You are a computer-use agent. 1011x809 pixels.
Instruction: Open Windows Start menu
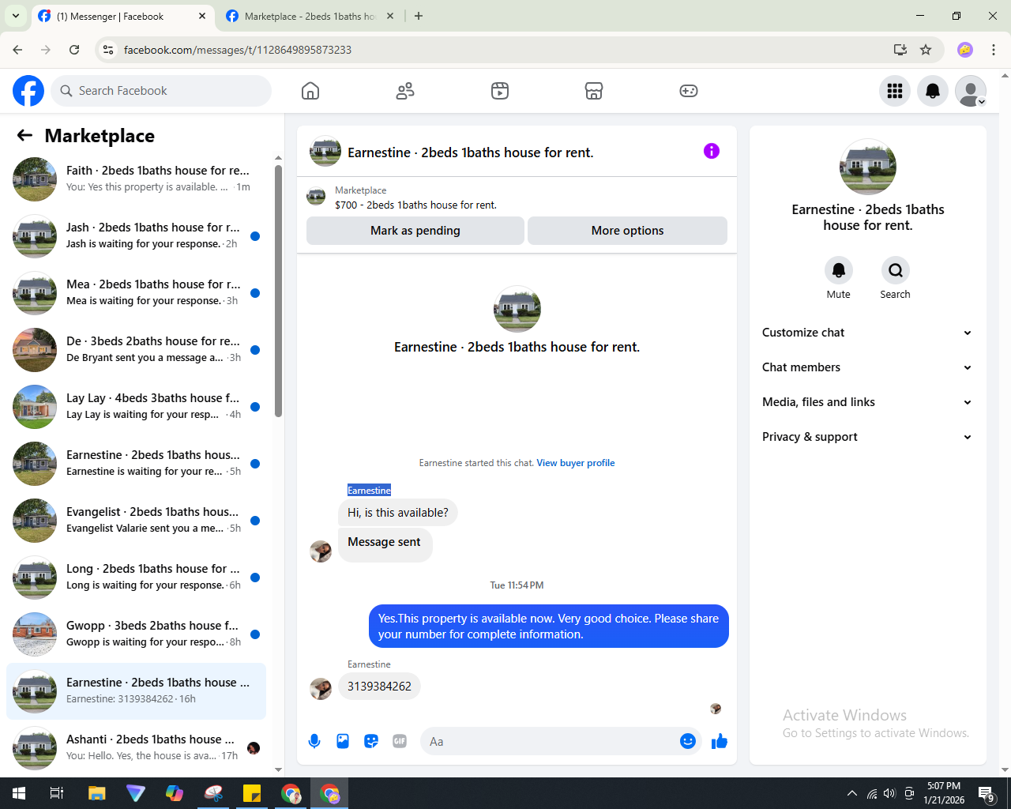point(19,793)
